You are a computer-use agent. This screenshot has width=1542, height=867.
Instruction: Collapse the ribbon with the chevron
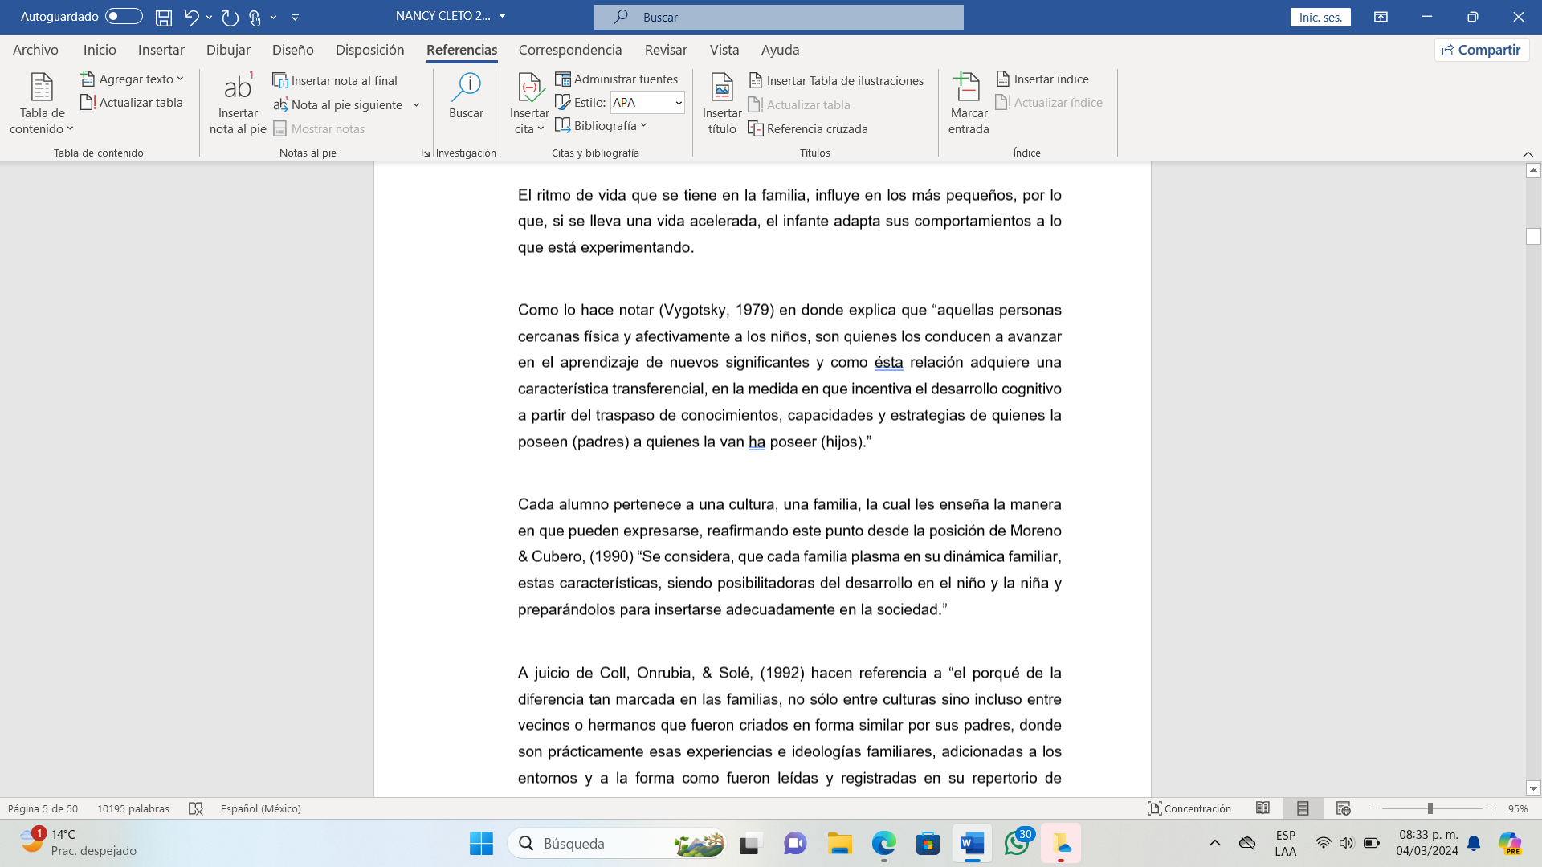(1528, 153)
